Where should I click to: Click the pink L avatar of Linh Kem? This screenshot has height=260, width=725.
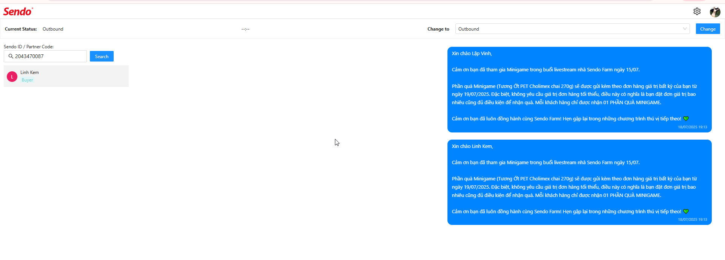[x=12, y=77]
